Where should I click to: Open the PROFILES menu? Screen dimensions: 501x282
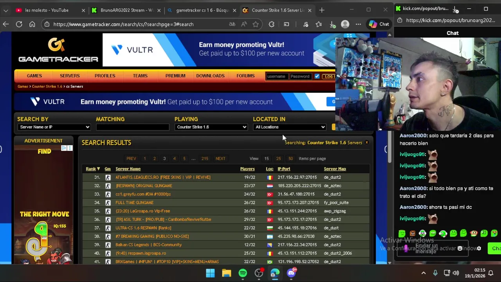click(x=105, y=76)
